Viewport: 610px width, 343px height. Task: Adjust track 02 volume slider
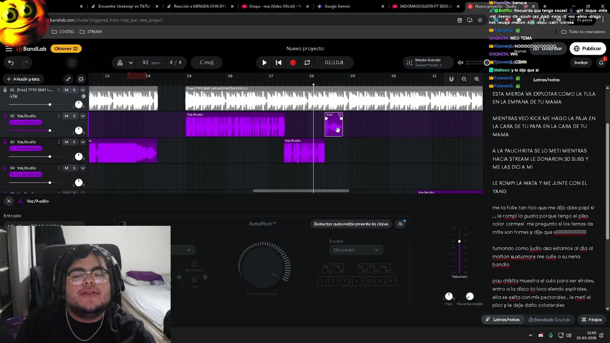[50, 131]
